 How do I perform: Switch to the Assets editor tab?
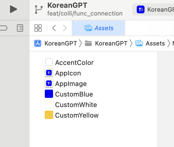pyautogui.click(x=98, y=28)
